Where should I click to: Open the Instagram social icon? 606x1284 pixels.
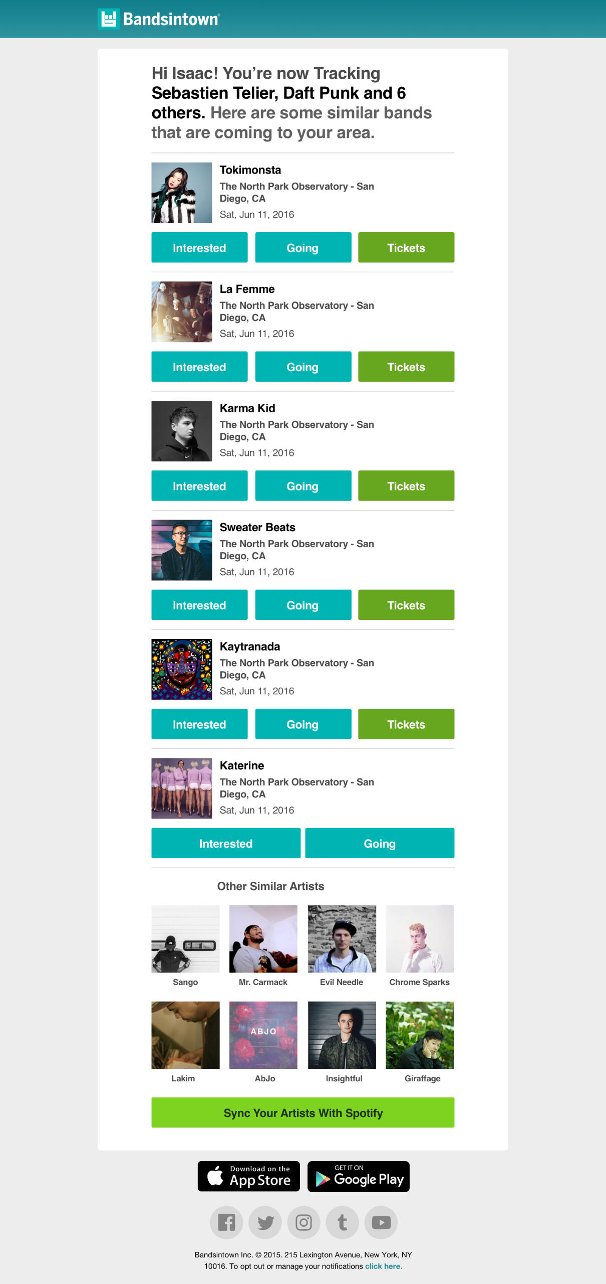tap(304, 1222)
